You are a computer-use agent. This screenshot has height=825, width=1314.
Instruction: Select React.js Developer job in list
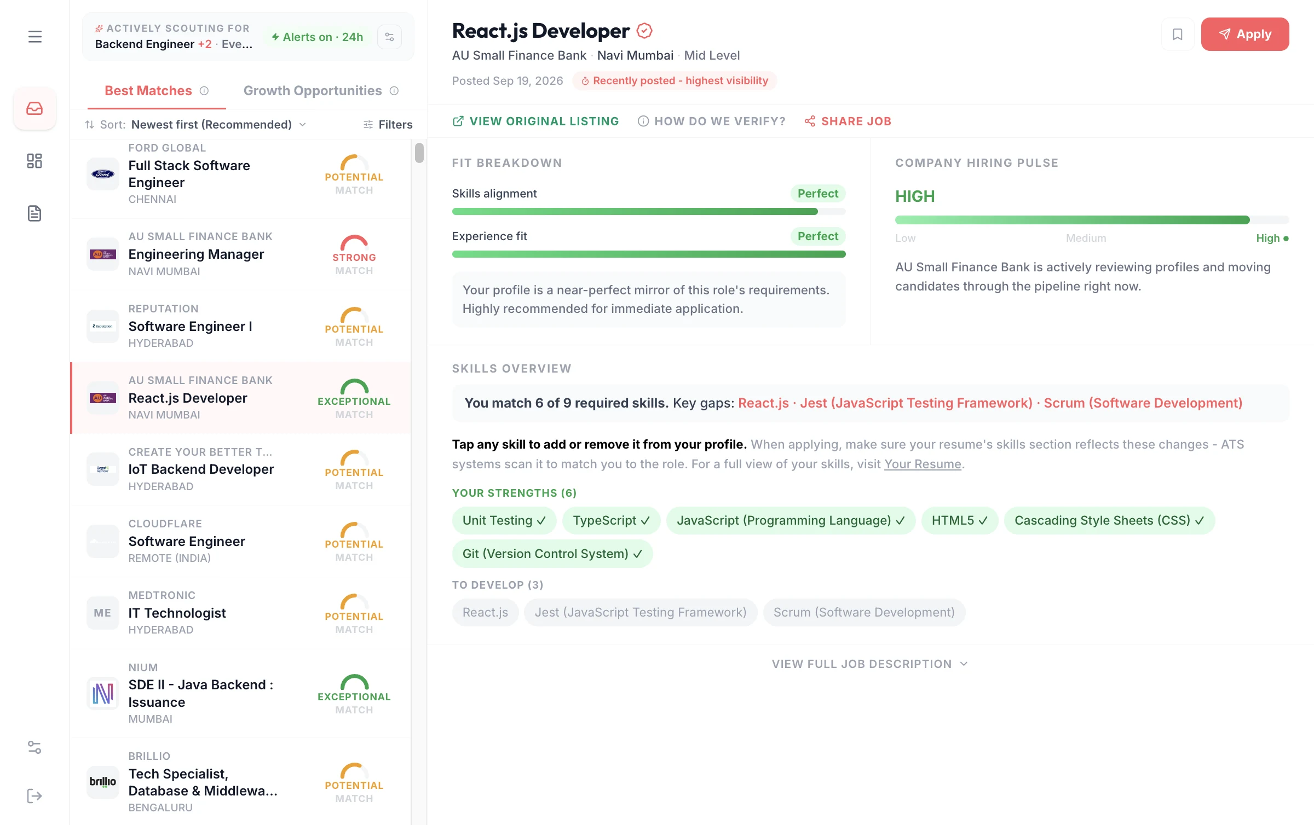(241, 398)
